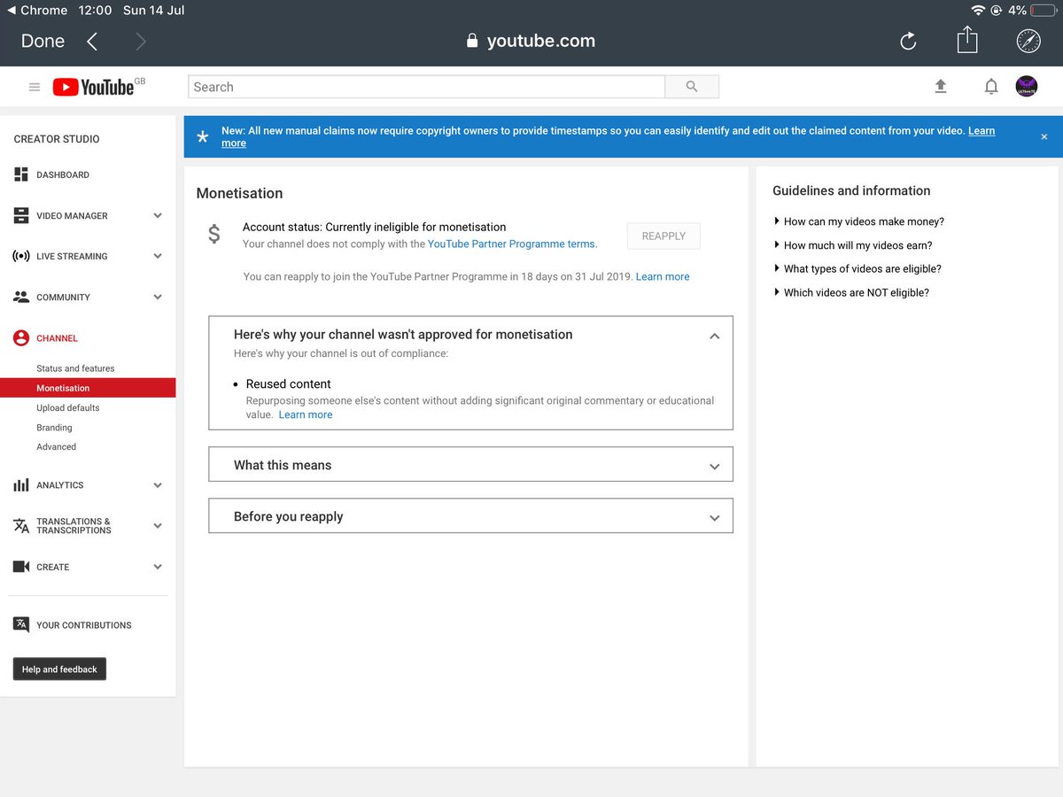Expand What types of videos are eligible?
The width and height of the screenshot is (1063, 797).
pyautogui.click(x=857, y=268)
